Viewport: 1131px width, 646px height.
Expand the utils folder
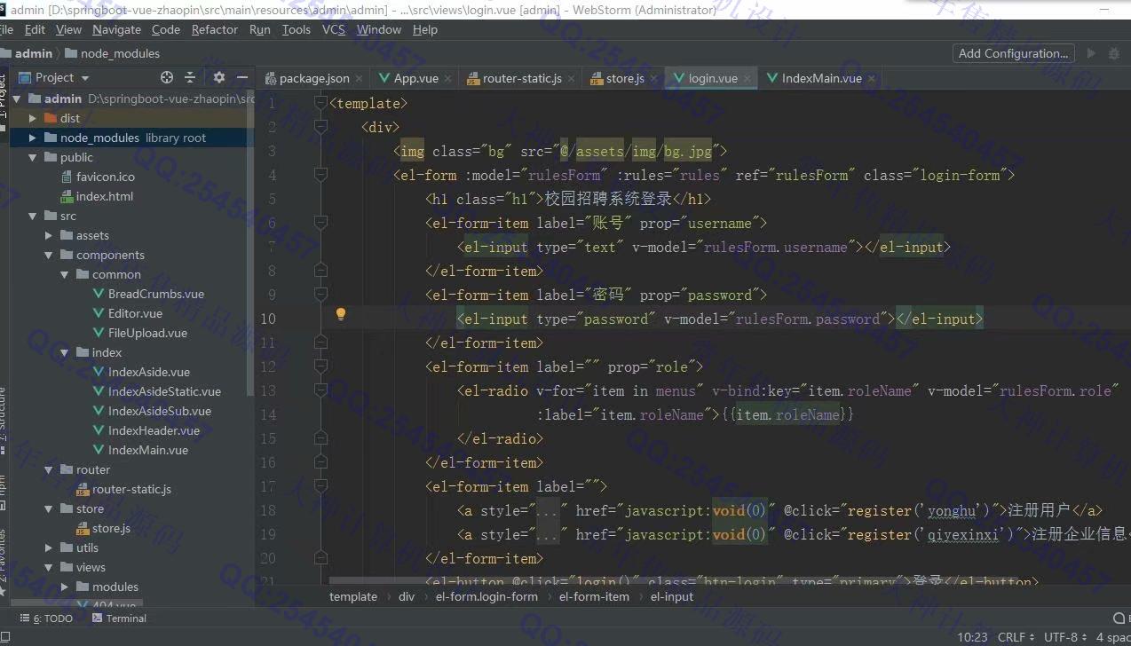click(x=49, y=548)
